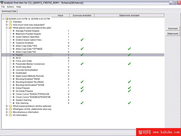Select the All IO item
181x136 pixels.
(18, 58)
